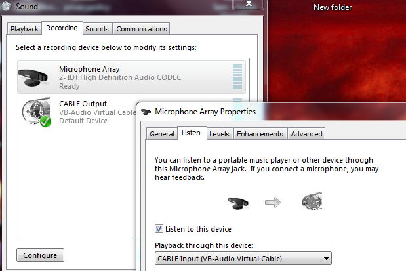This screenshot has height=271, width=406.
Task: Click the CABLE Output device name
Action: (83, 104)
